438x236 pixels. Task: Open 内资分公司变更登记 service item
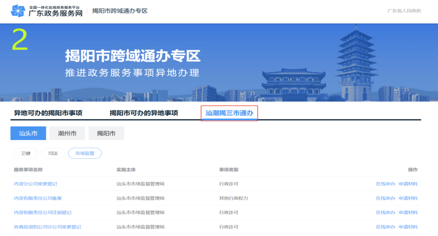click(x=35, y=184)
